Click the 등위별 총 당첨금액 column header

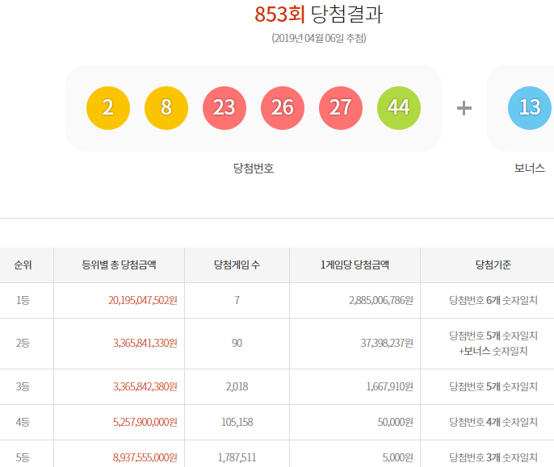tap(119, 265)
